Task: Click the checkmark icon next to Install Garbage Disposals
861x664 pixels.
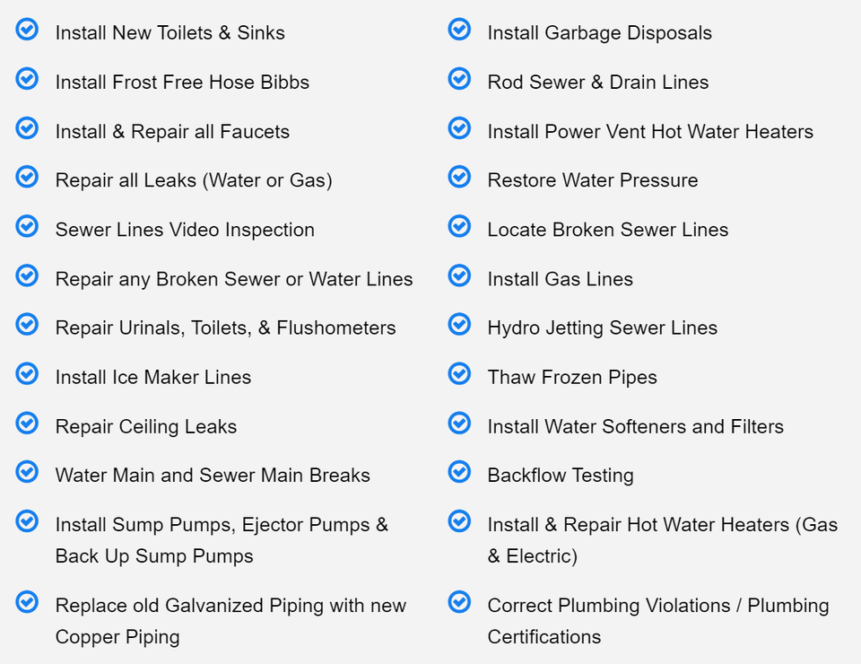Action: tap(459, 29)
